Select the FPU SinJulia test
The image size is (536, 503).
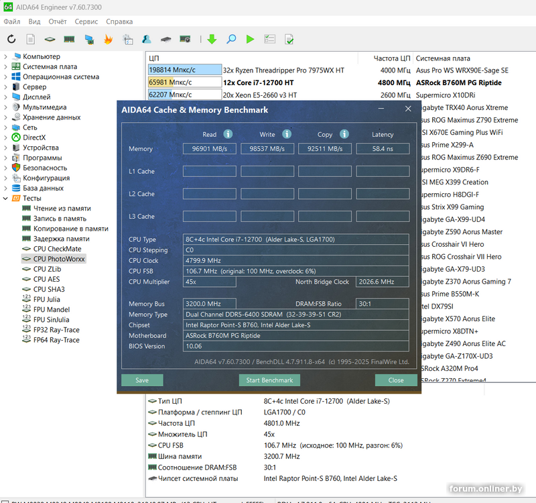[x=52, y=320]
